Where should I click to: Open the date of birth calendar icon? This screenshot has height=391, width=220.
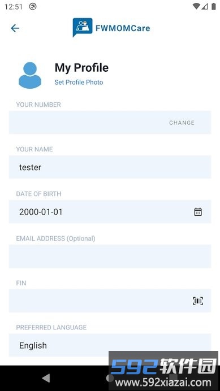[x=198, y=212]
